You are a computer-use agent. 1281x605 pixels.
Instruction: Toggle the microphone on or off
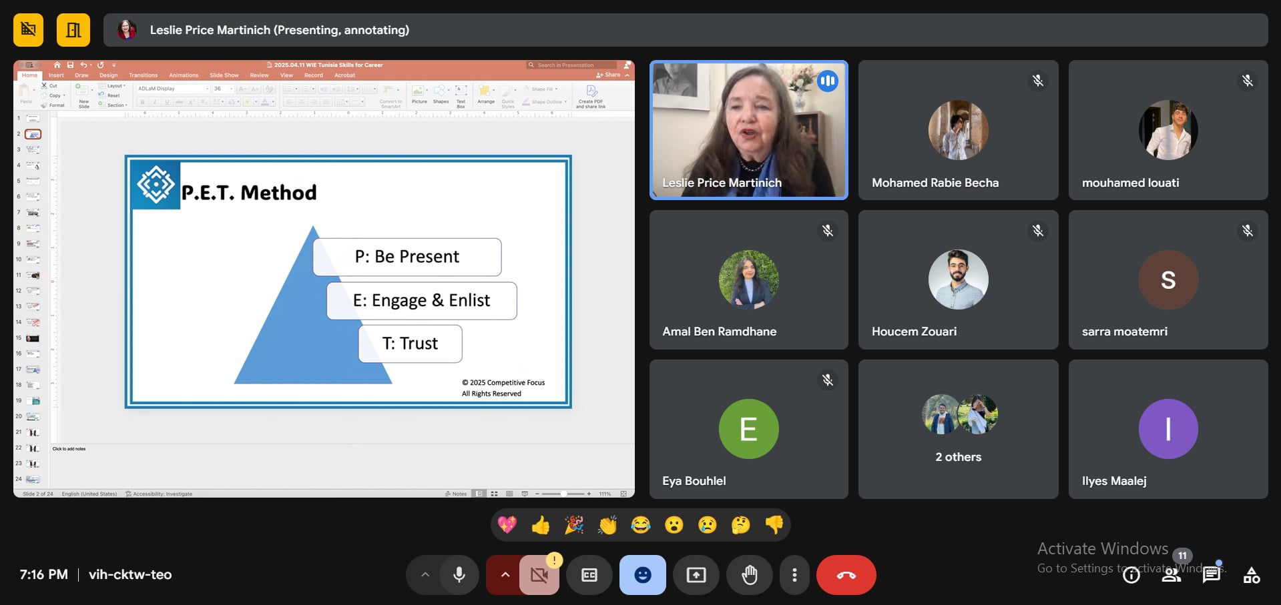pos(459,575)
